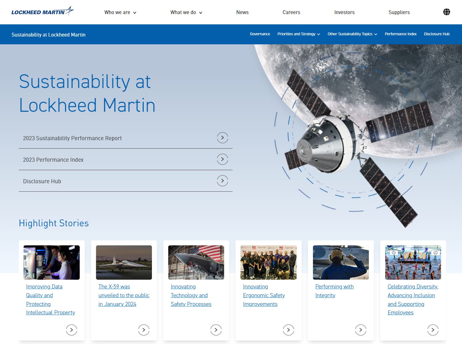Viewport: 462px width, 344px height.
Task: Click arrow on X-59 unveiled card
Action: [144, 330]
